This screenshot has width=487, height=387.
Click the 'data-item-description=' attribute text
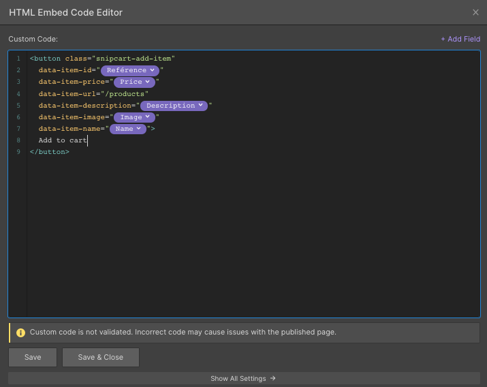coord(87,106)
